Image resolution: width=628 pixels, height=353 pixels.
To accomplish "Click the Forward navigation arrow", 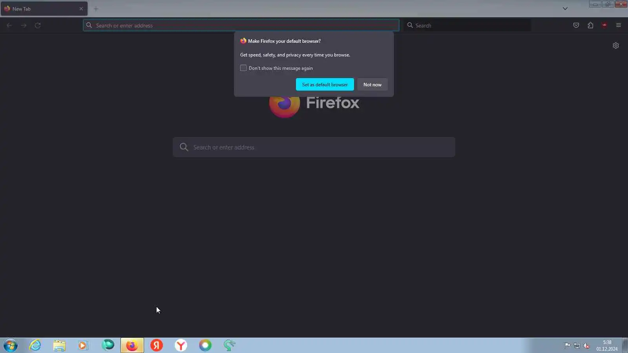I will (x=24, y=25).
